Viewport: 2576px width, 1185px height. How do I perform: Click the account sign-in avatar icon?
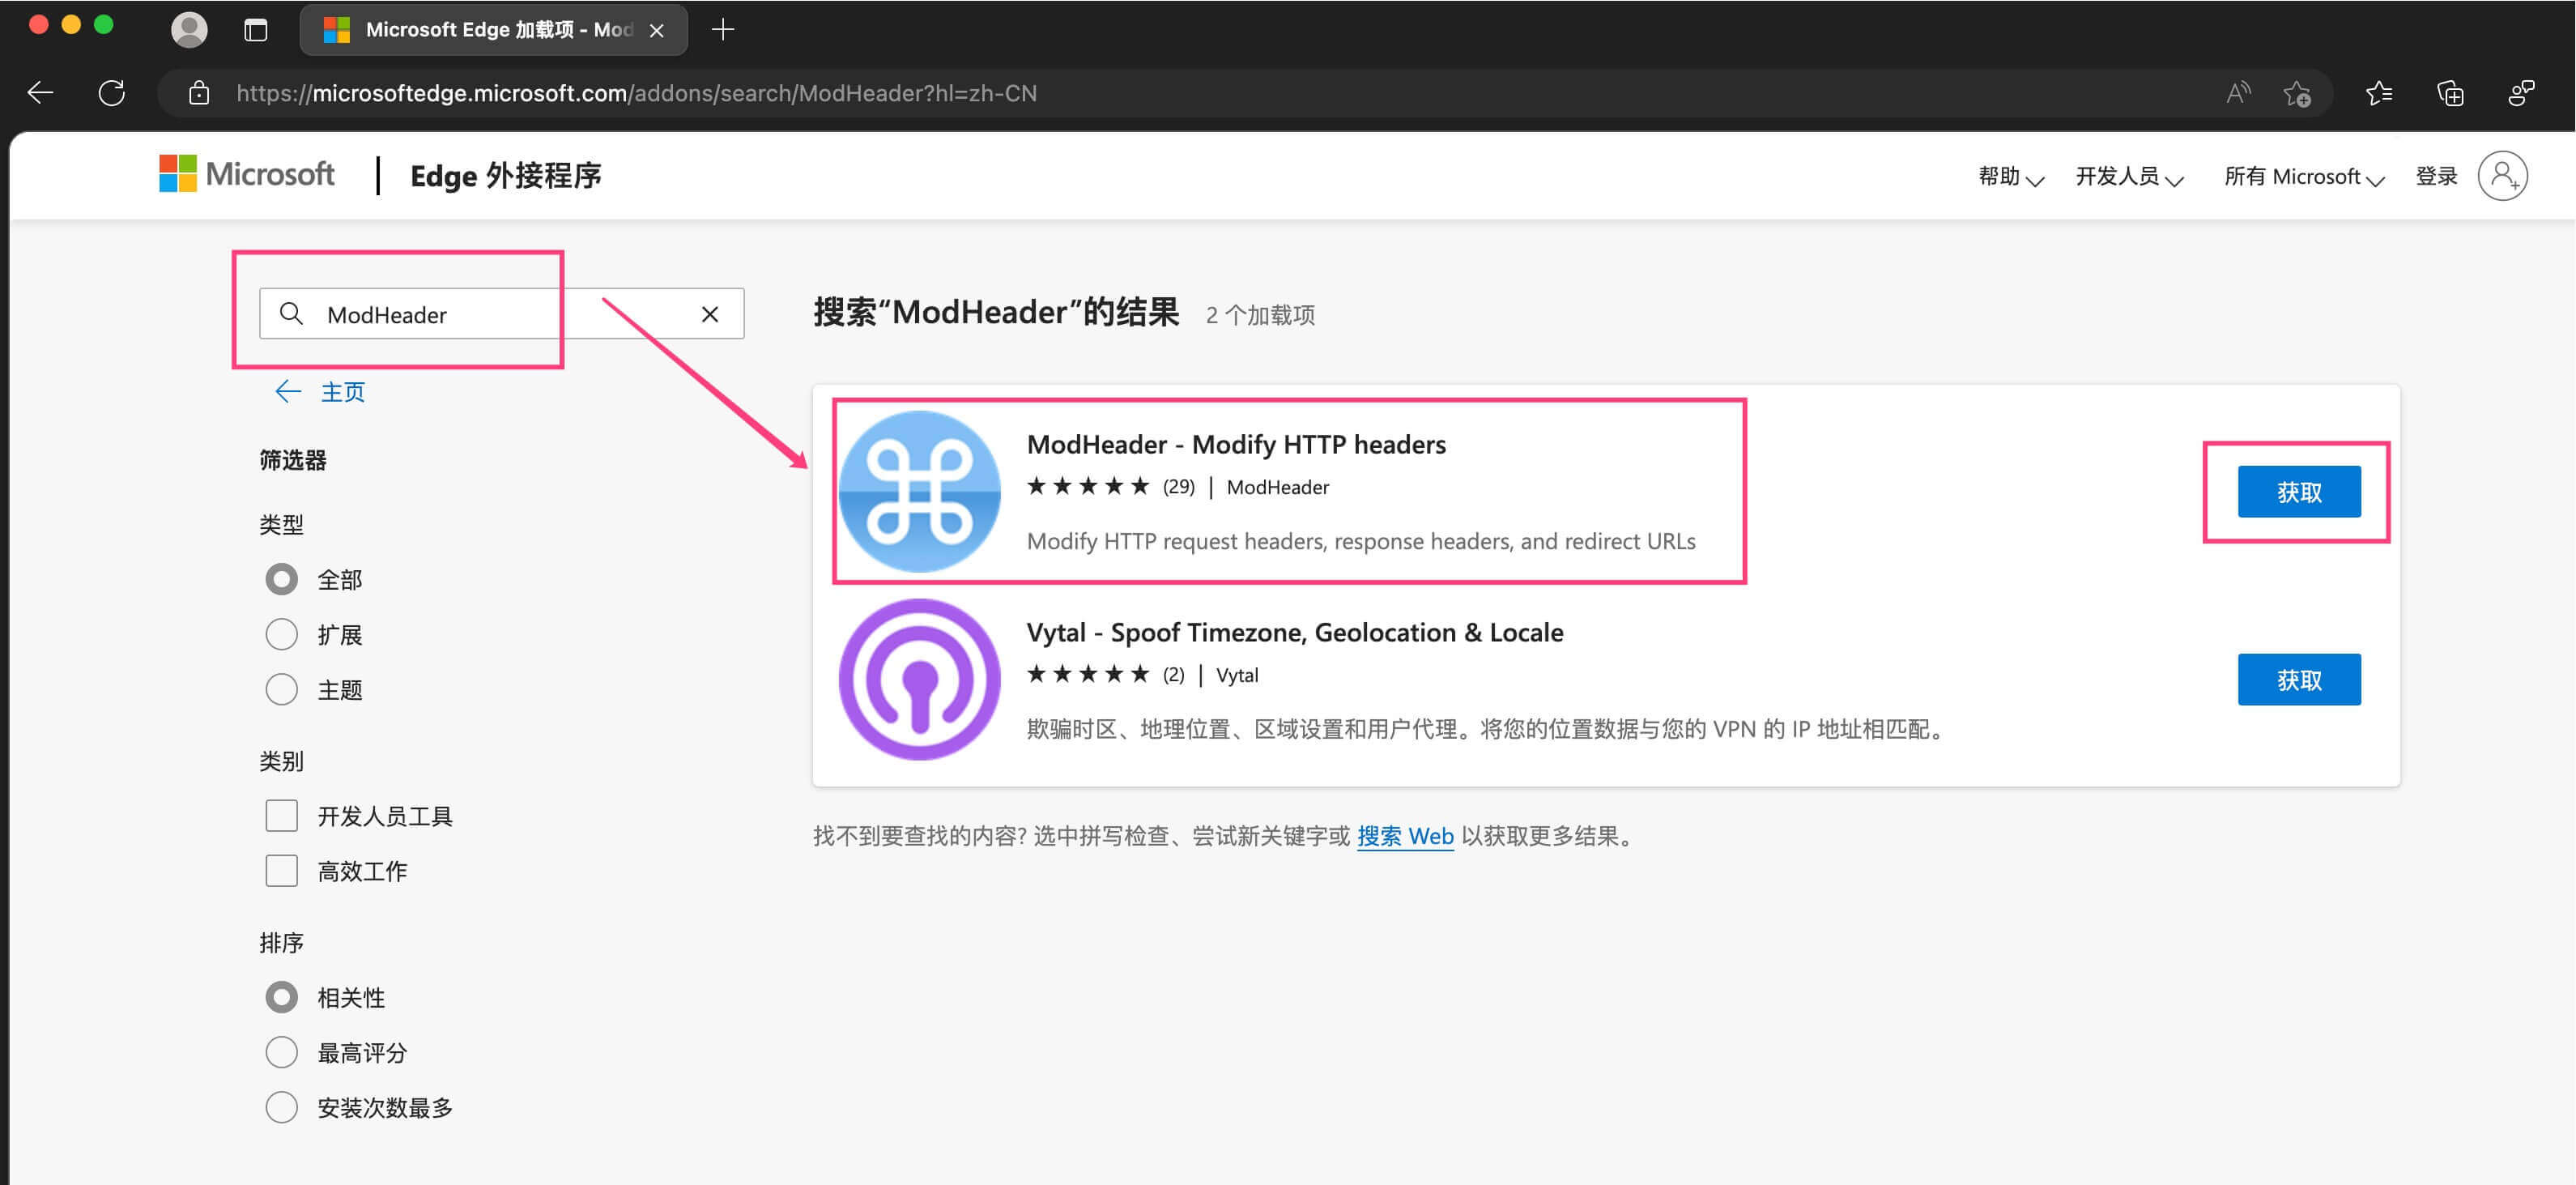coord(2502,176)
